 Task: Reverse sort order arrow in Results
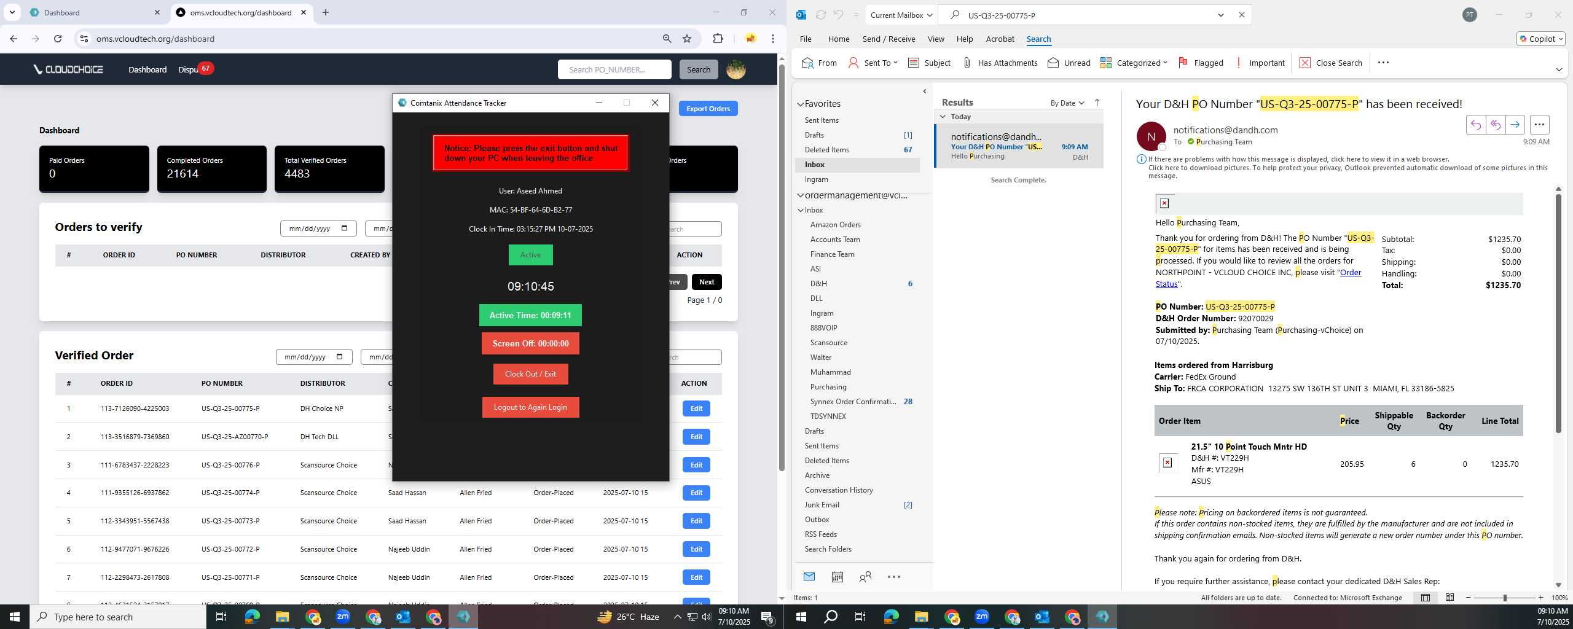click(1097, 103)
